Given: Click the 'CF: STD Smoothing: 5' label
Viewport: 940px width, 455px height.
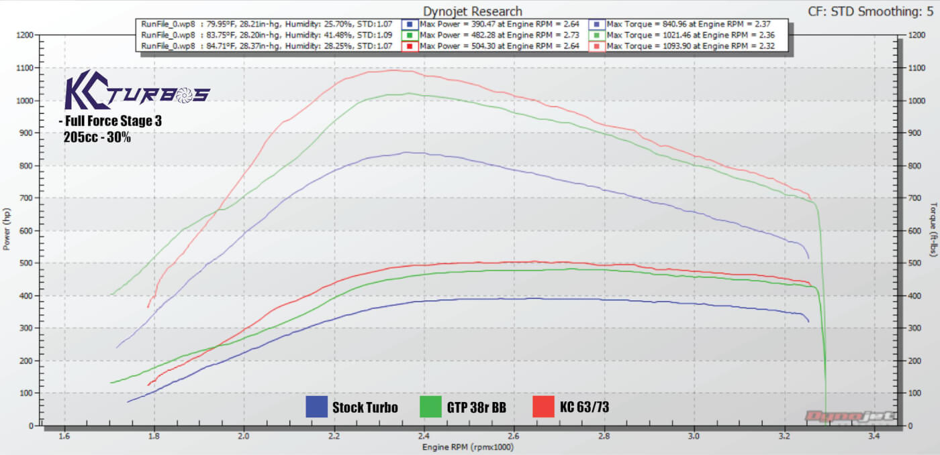Looking at the screenshot, I should tap(872, 10).
